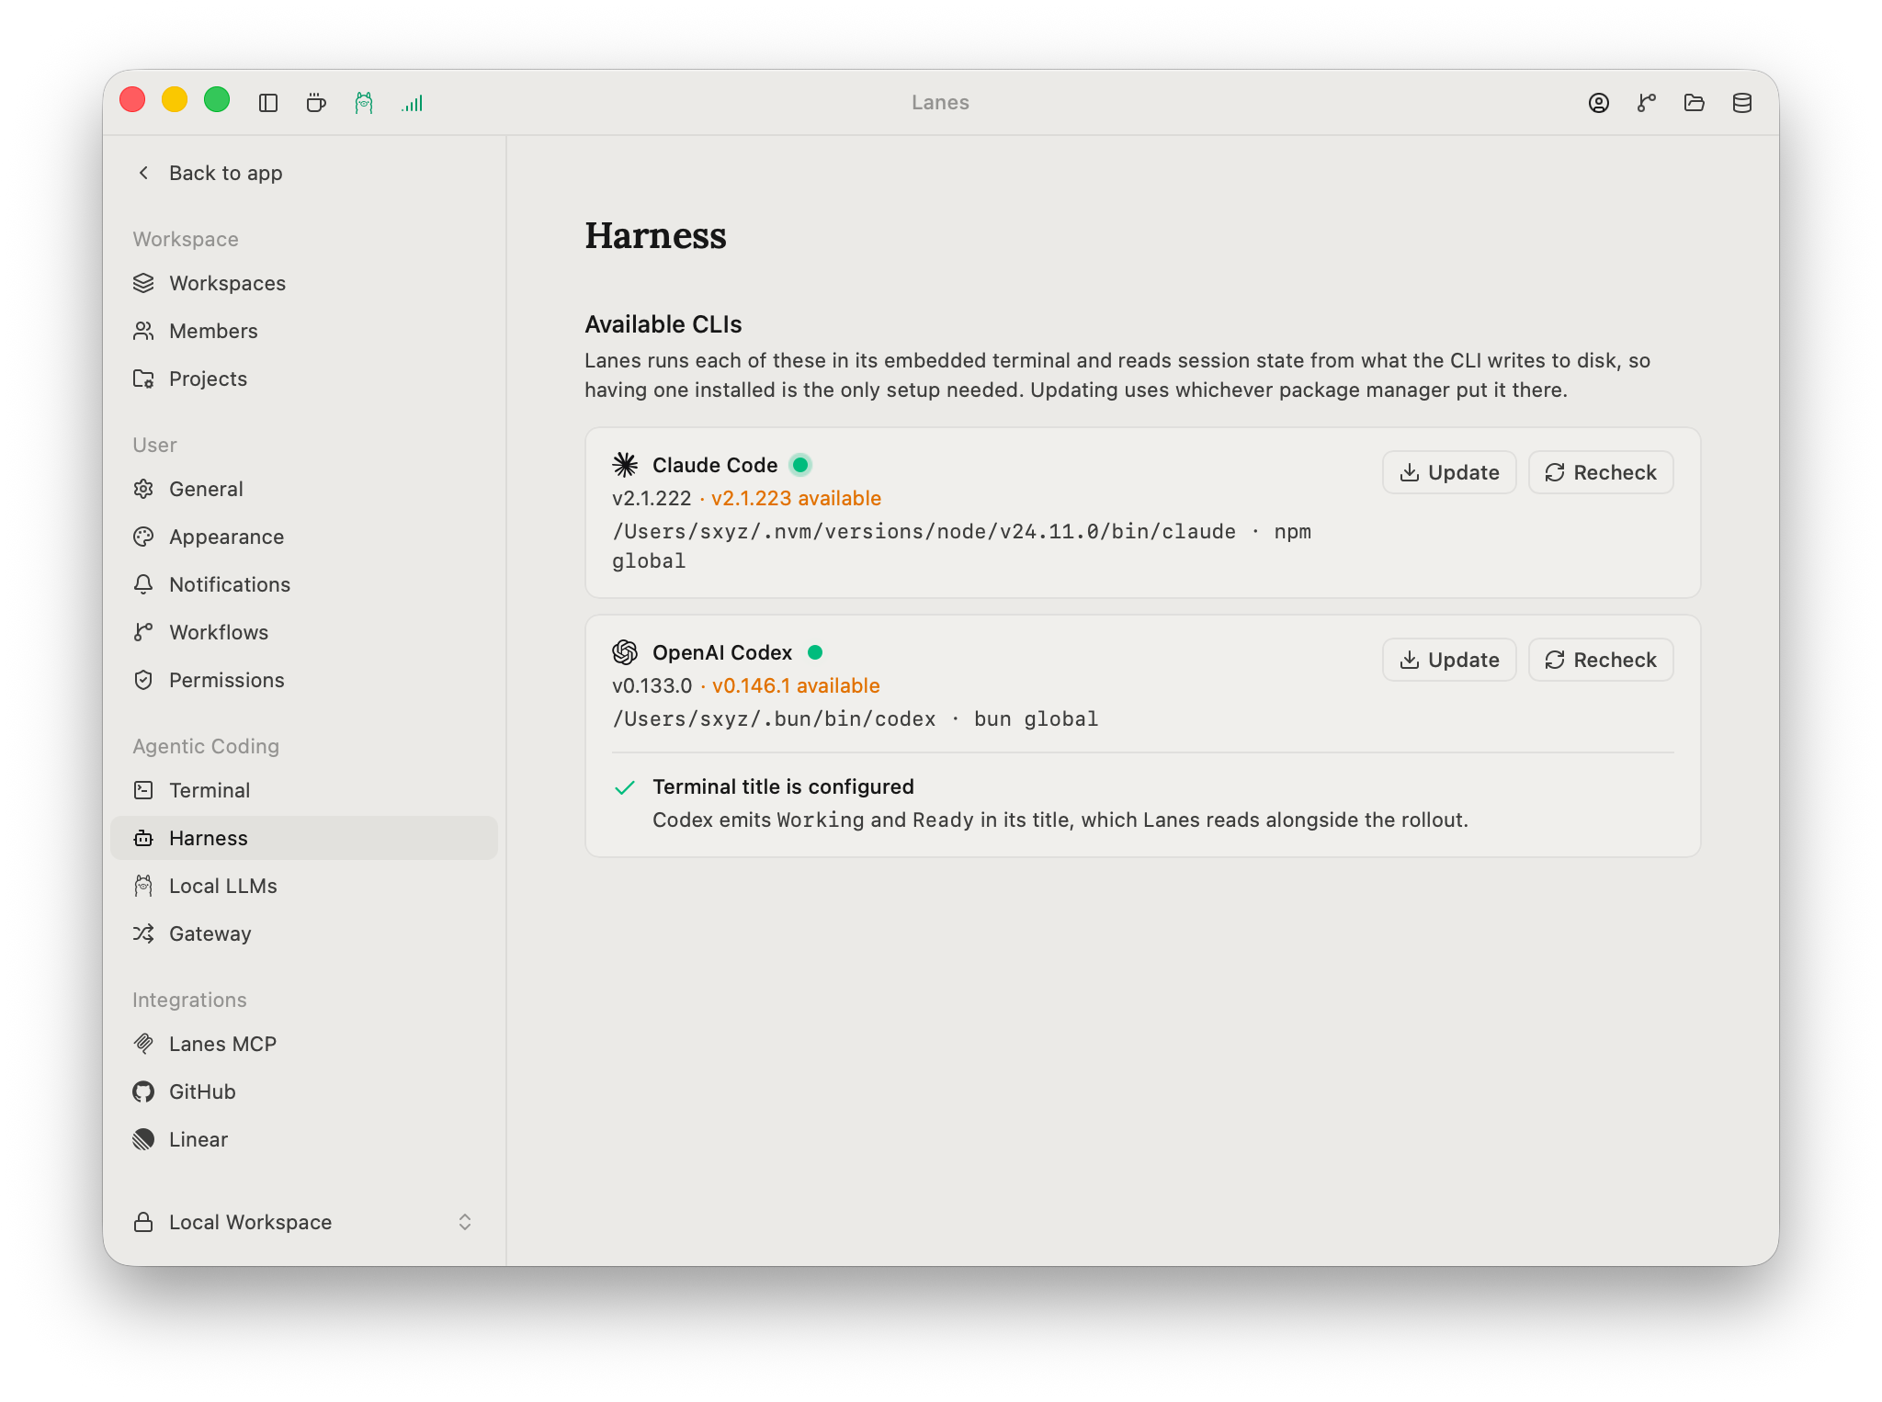Click the '/Users/sxyz/.bun/bin/codex' path

[774, 718]
